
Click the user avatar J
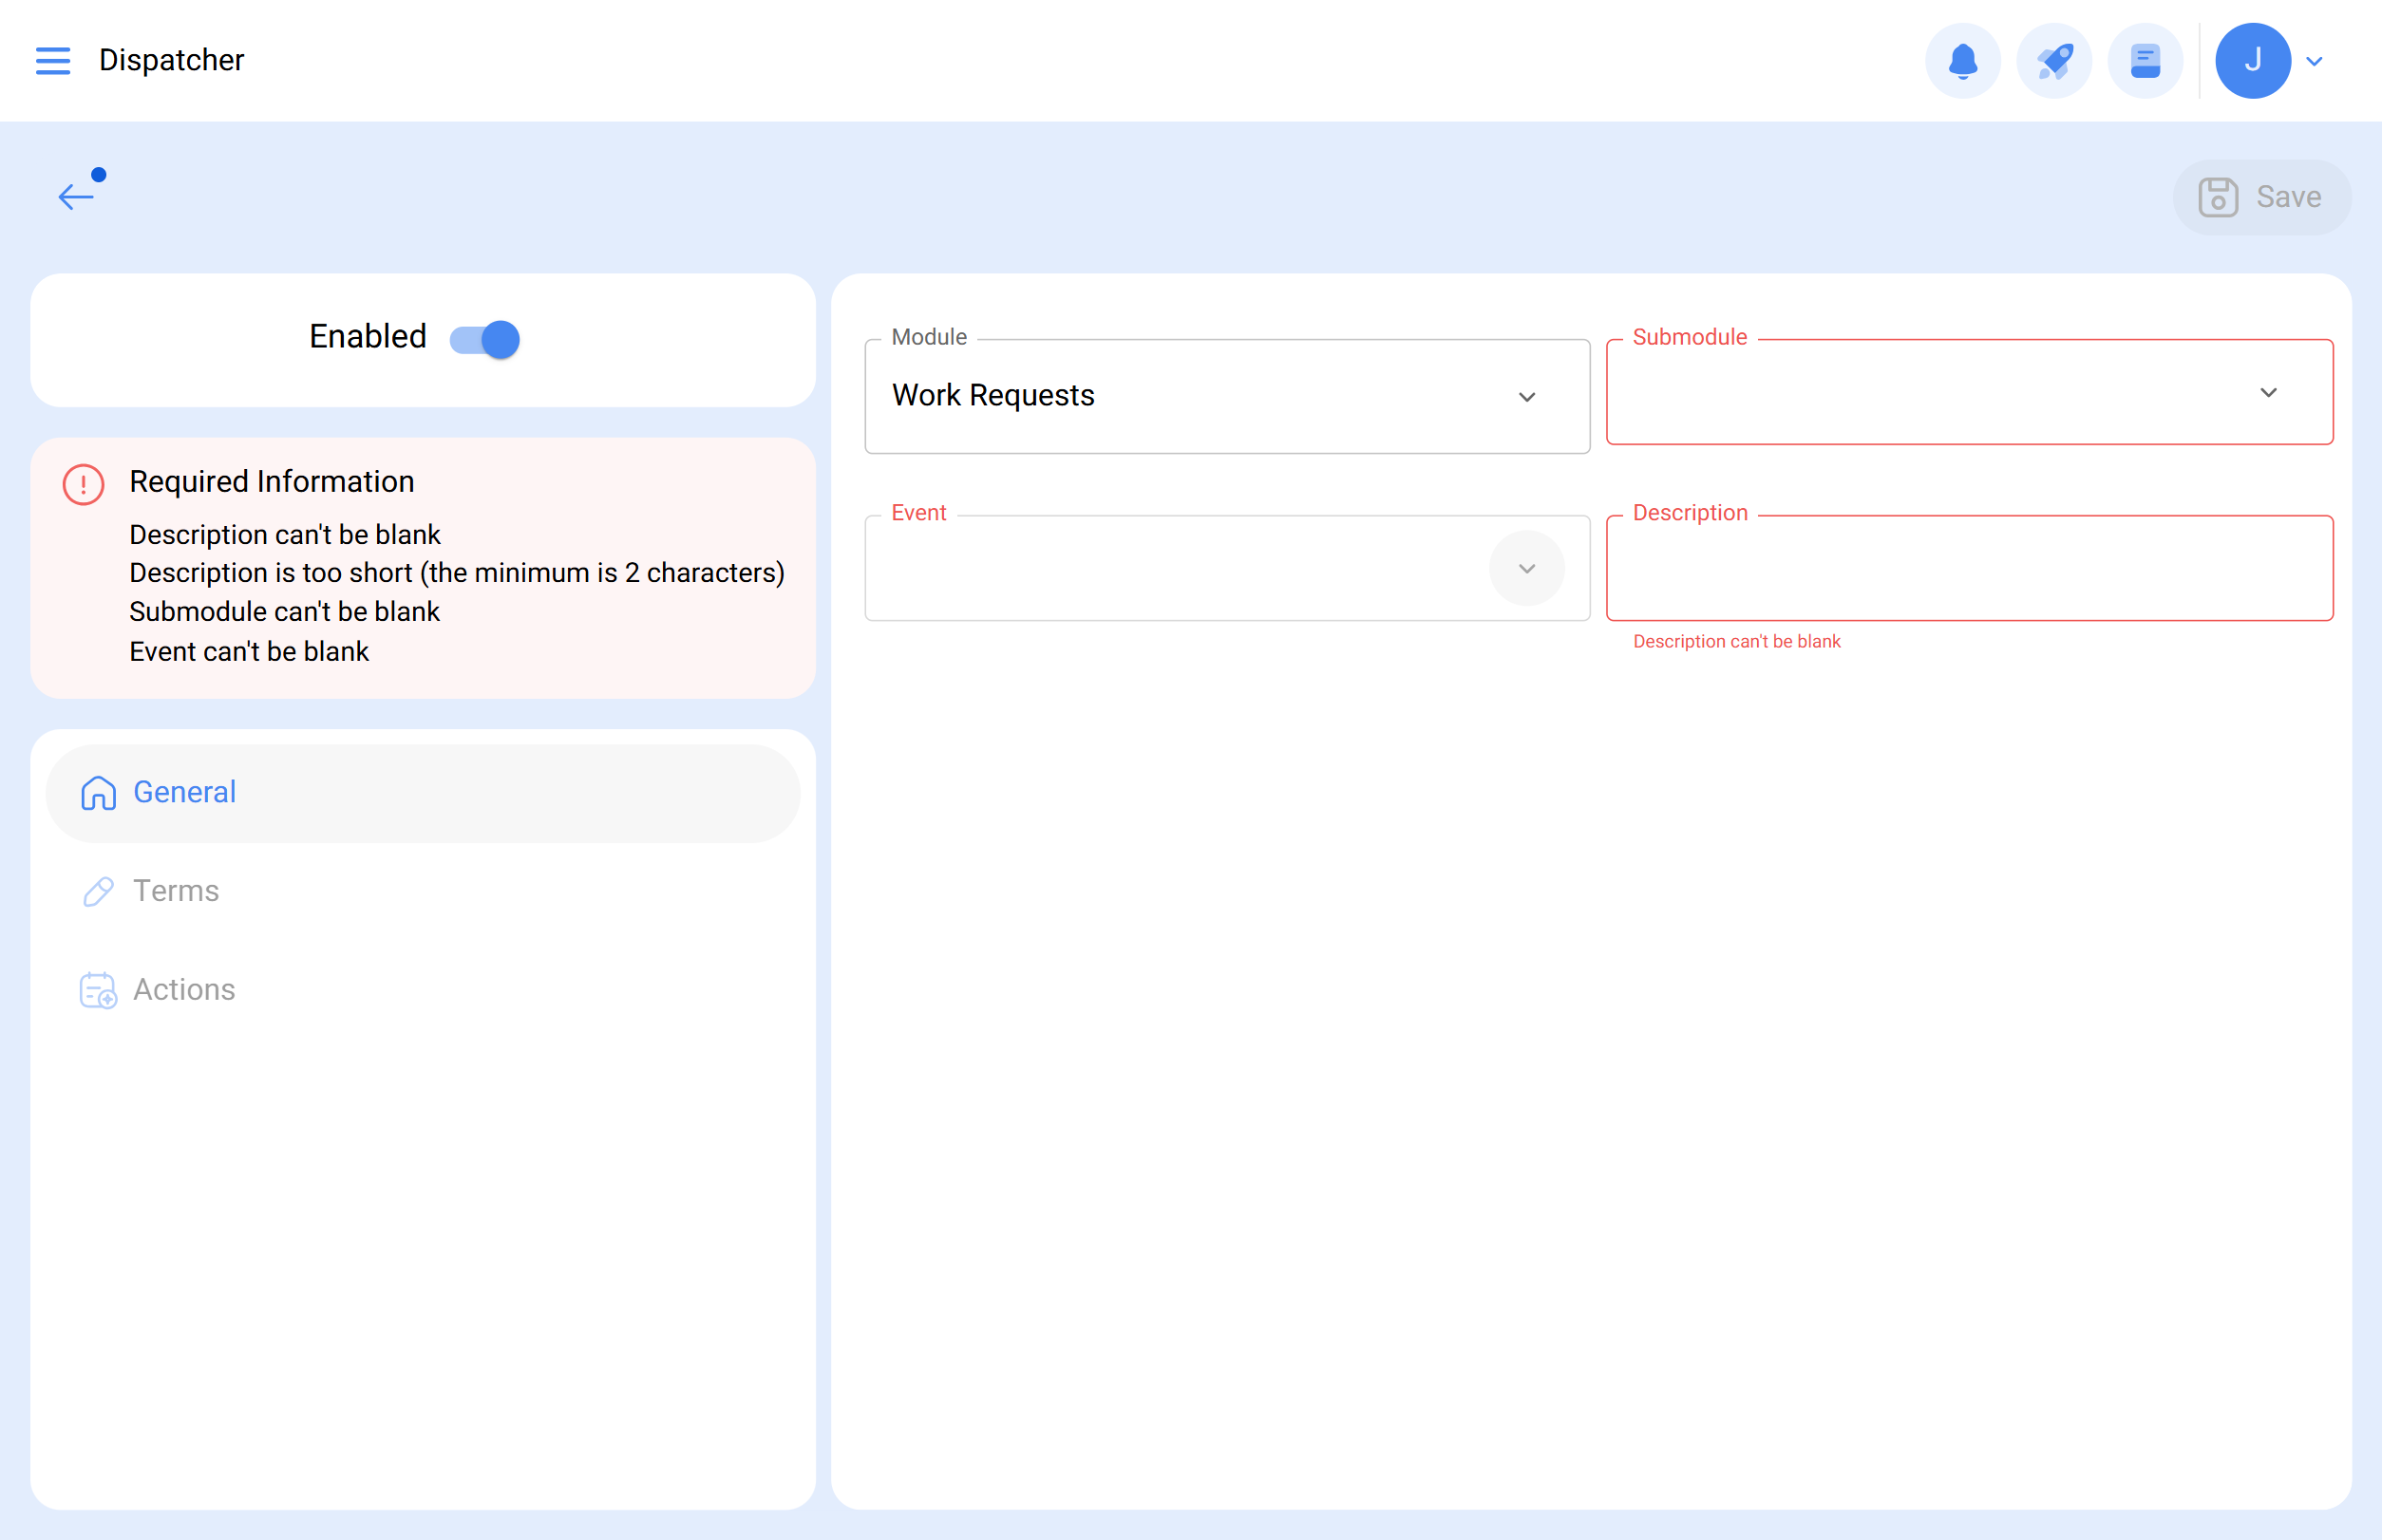2252,61
